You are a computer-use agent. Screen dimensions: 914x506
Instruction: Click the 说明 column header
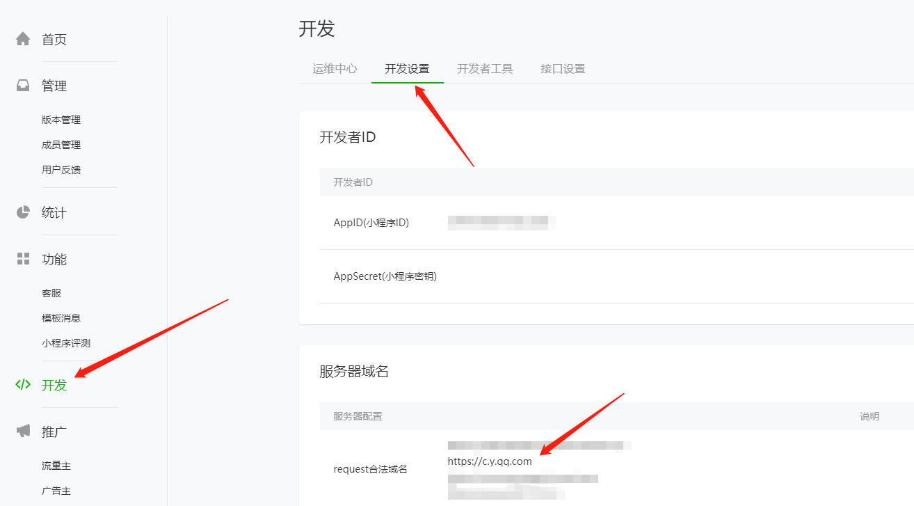[x=869, y=416]
